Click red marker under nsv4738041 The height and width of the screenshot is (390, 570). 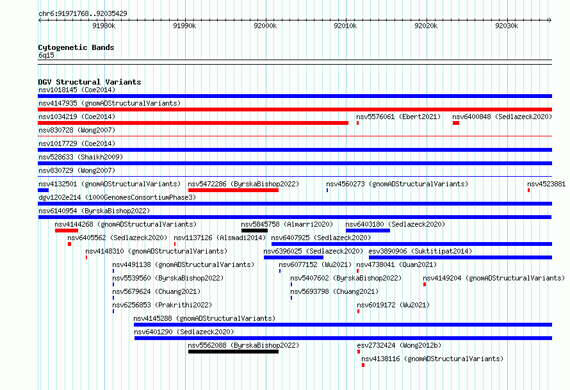(x=358, y=271)
